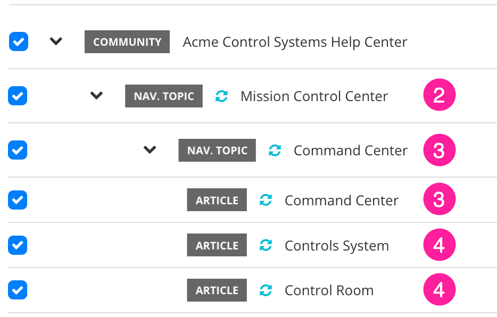The image size is (497, 317).
Task: Click sync icon beside Command Center article
Action: point(266,200)
